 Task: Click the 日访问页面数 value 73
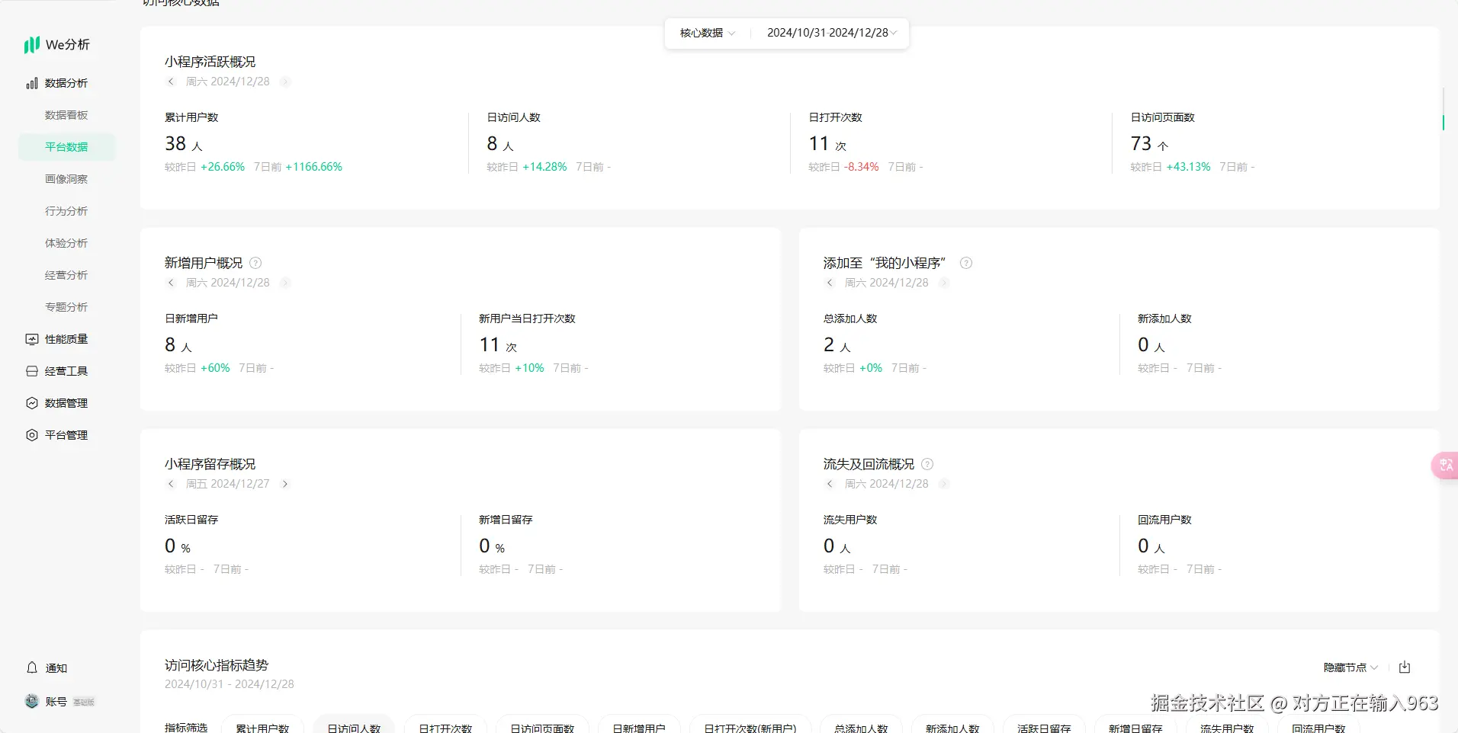tap(1141, 143)
